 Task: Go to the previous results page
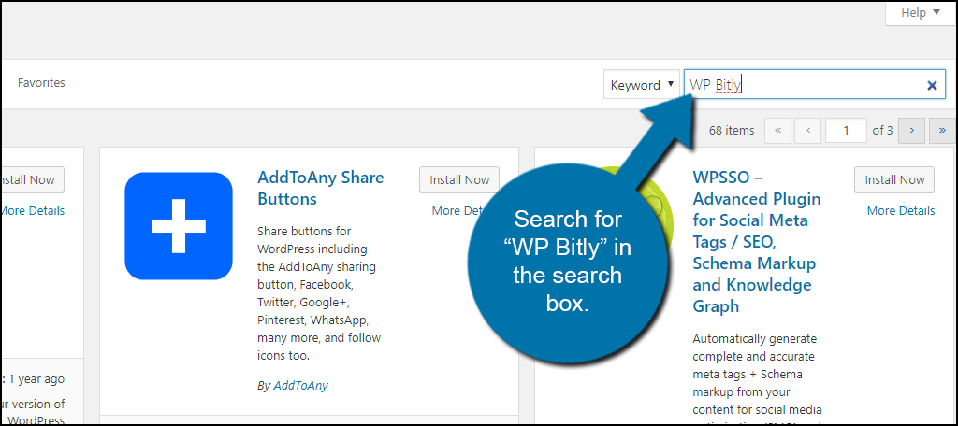pos(807,131)
